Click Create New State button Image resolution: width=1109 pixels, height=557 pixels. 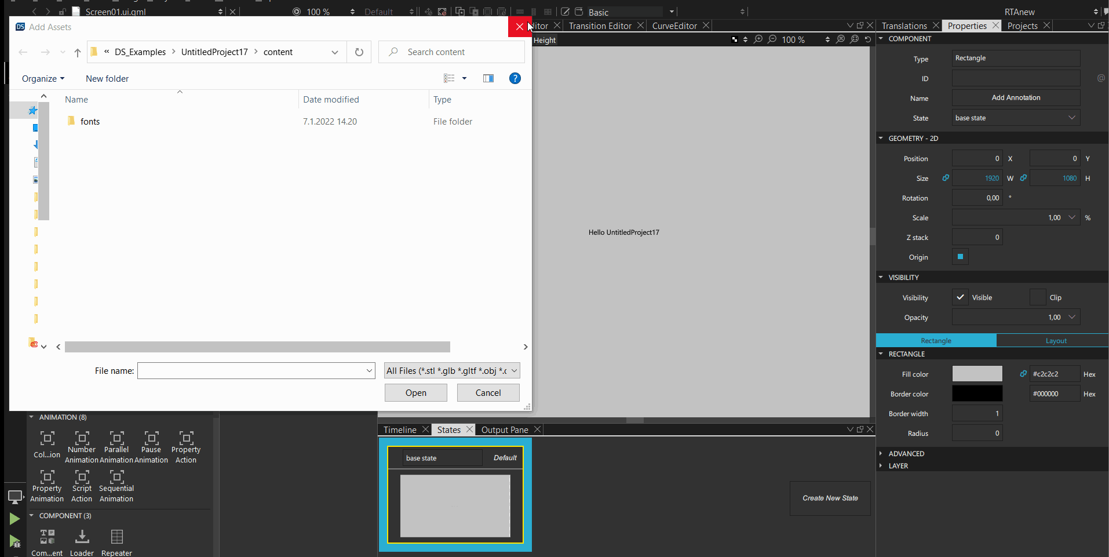point(830,498)
